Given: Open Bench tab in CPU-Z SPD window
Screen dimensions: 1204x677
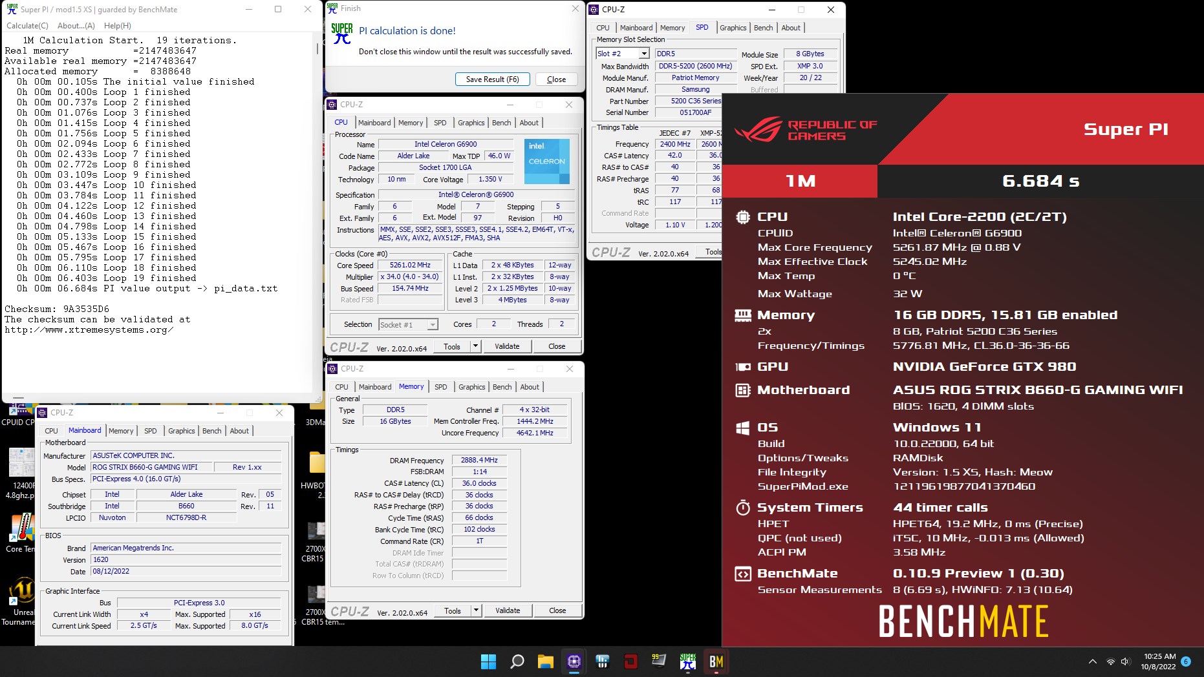Looking at the screenshot, I should 764,28.
